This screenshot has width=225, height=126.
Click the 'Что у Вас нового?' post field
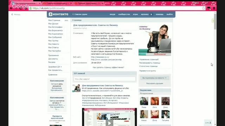coord(104,79)
